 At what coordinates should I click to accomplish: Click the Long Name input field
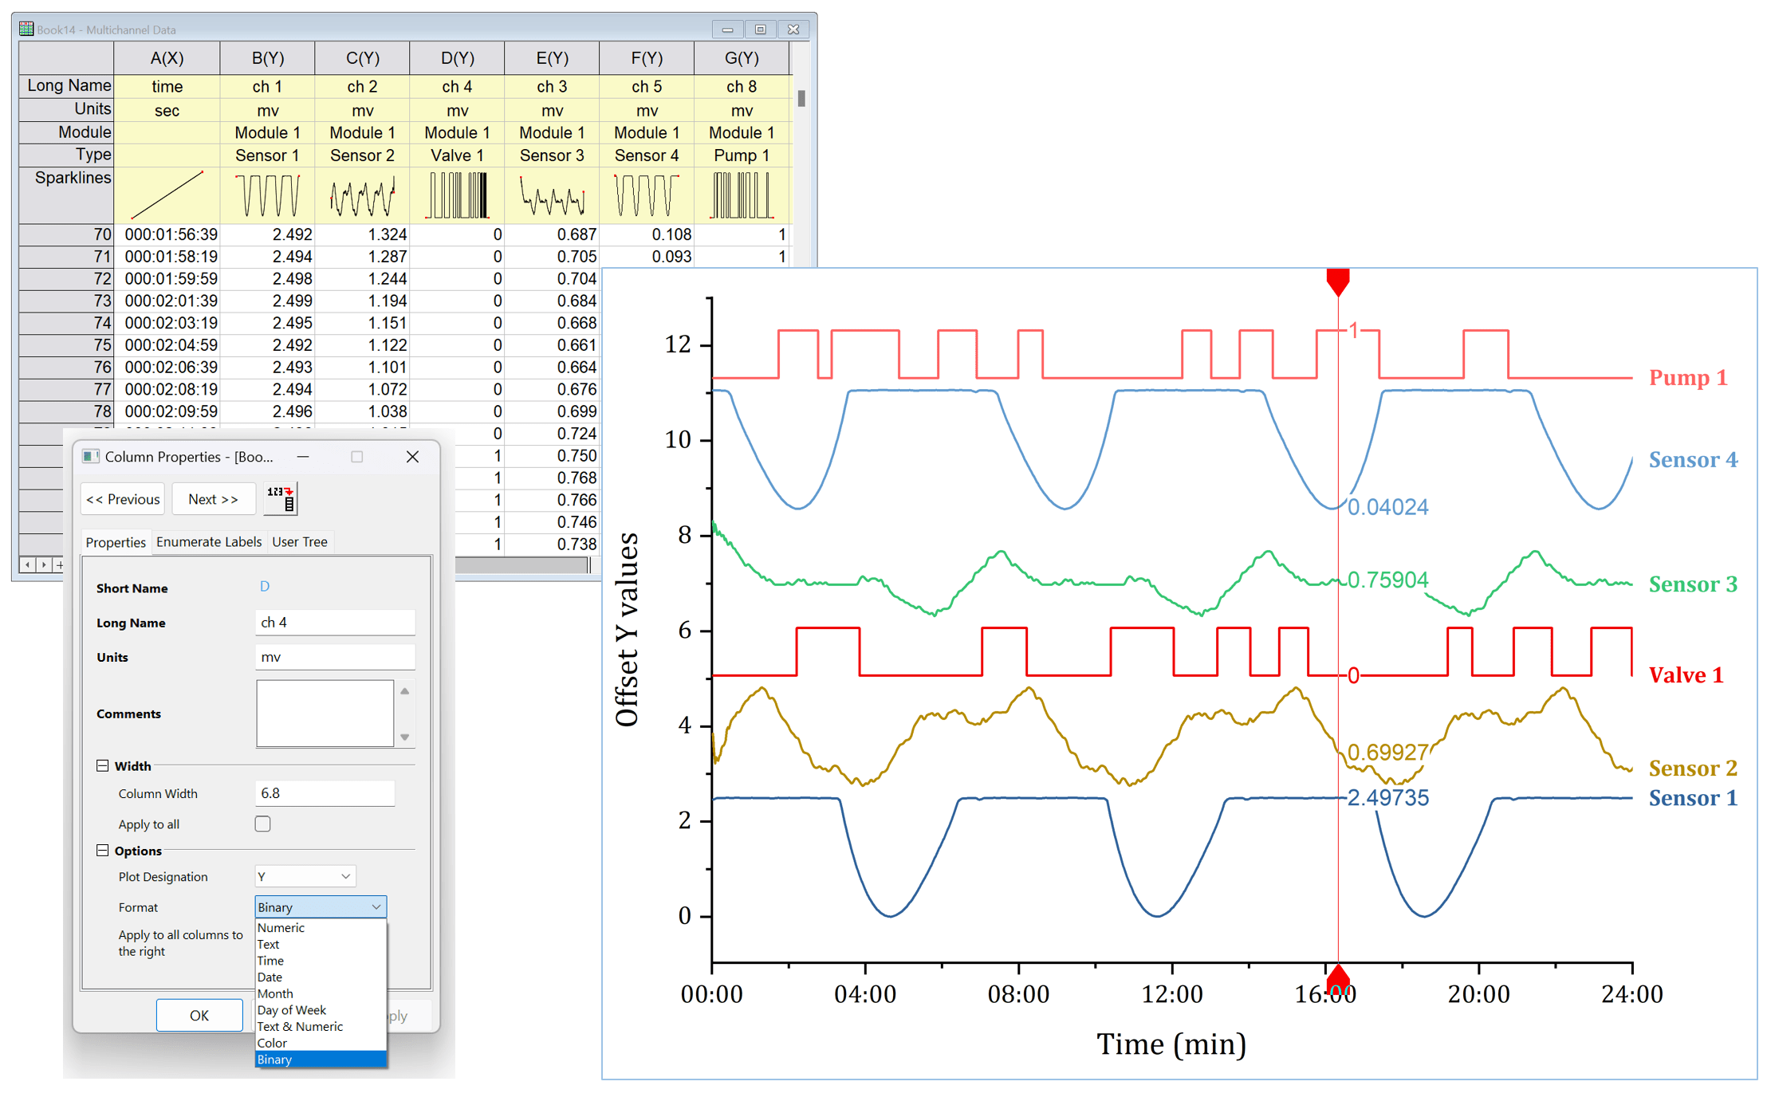pos(334,623)
